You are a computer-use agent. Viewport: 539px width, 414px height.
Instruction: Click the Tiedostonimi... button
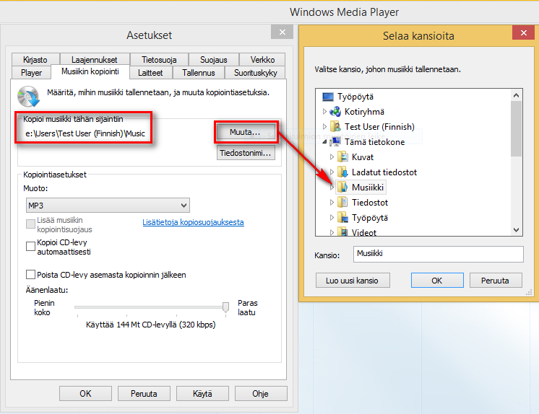coord(246,153)
